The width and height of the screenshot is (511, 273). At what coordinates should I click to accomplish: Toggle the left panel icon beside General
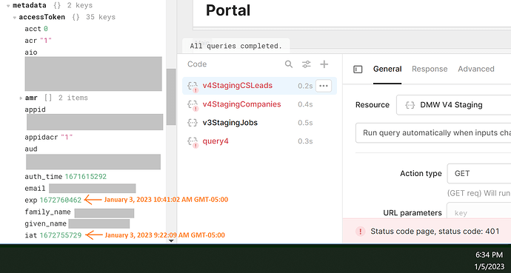pos(358,69)
